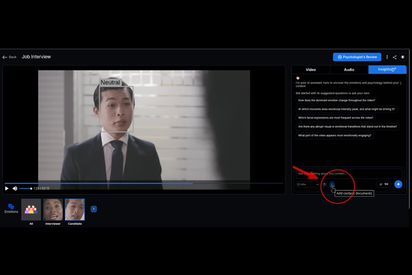Select the All participants thumbnail
This screenshot has height=275, width=412.
pos(31,209)
